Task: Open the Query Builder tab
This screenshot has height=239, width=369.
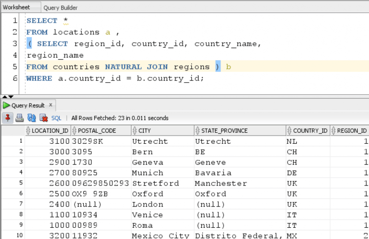Action: click(x=61, y=8)
